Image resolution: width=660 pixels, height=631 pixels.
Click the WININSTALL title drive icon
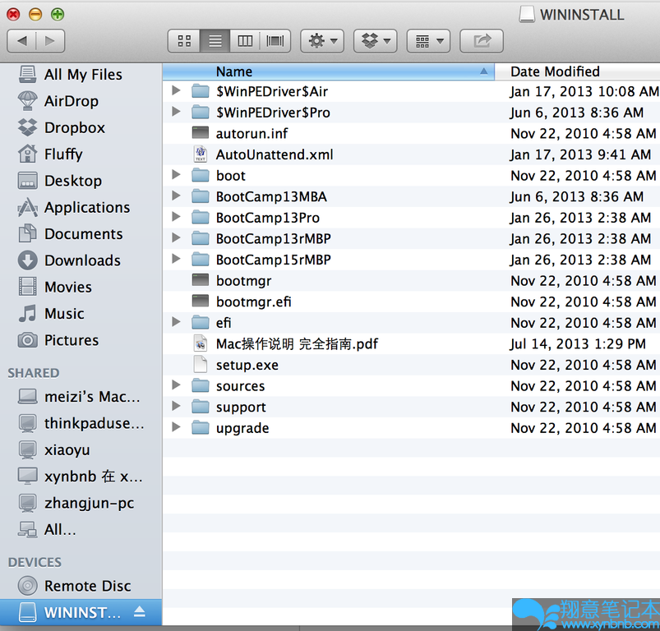click(527, 14)
